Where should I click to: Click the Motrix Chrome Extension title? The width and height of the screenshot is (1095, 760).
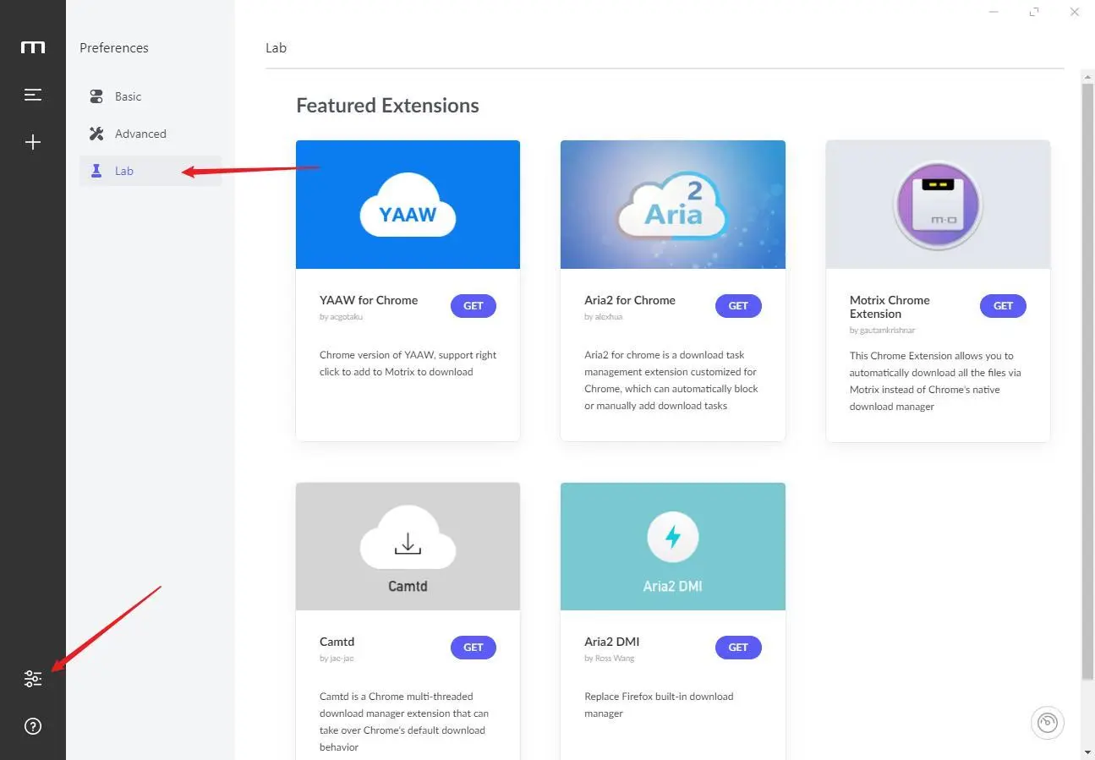(890, 307)
